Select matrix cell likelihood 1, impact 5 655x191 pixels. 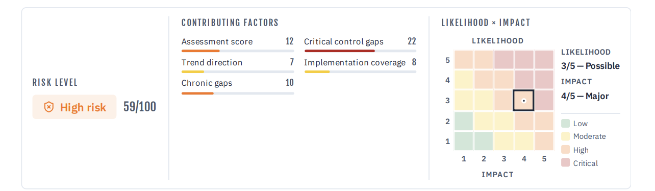coord(544,141)
